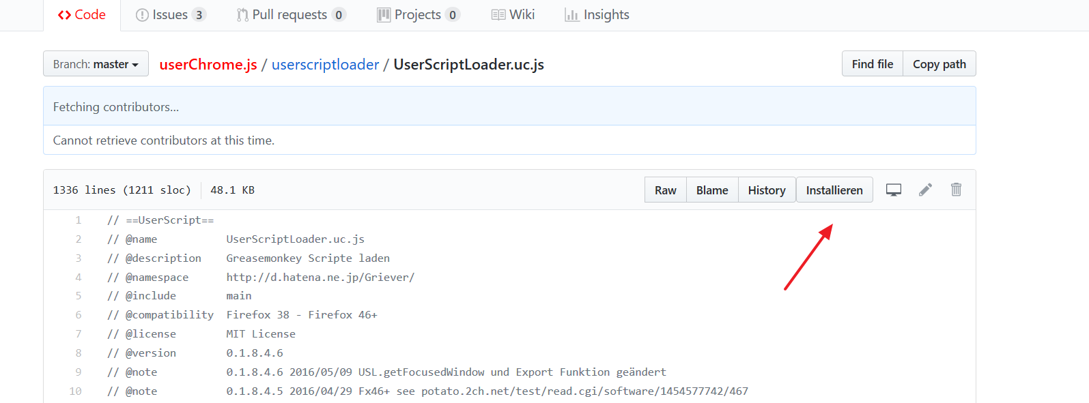Image resolution: width=1089 pixels, height=403 pixels.
Task: Open the Code tab
Action: click(x=82, y=15)
